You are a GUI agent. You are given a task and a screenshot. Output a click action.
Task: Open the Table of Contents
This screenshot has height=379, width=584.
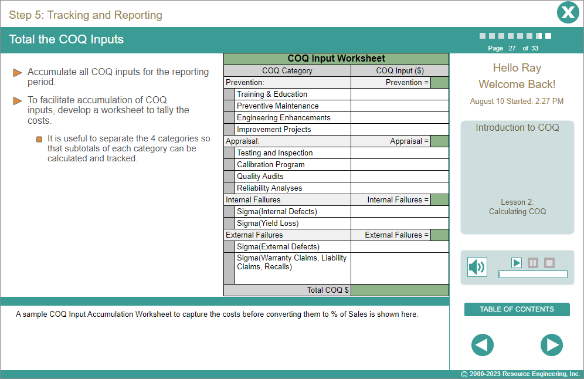[x=517, y=309]
